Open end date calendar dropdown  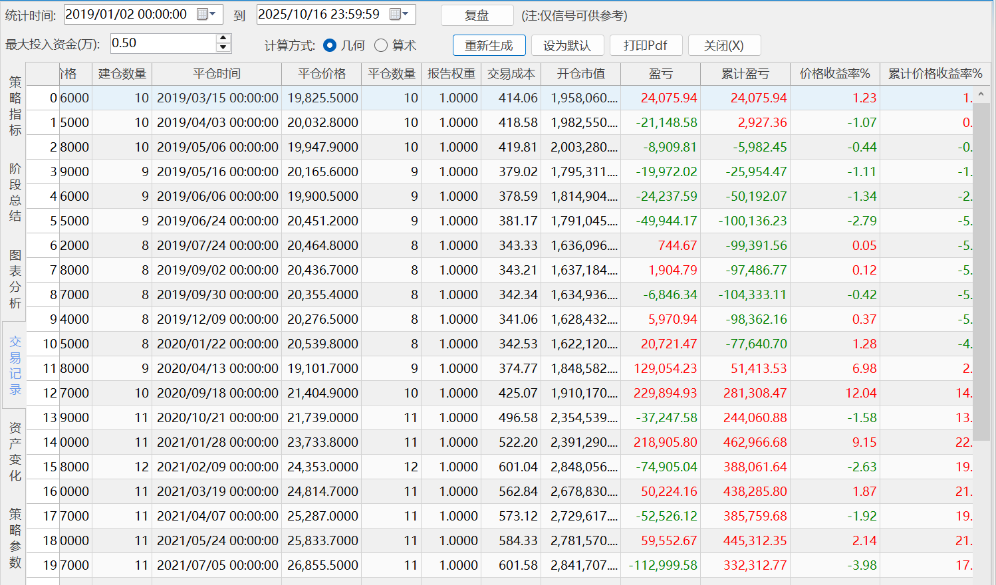pyautogui.click(x=399, y=15)
